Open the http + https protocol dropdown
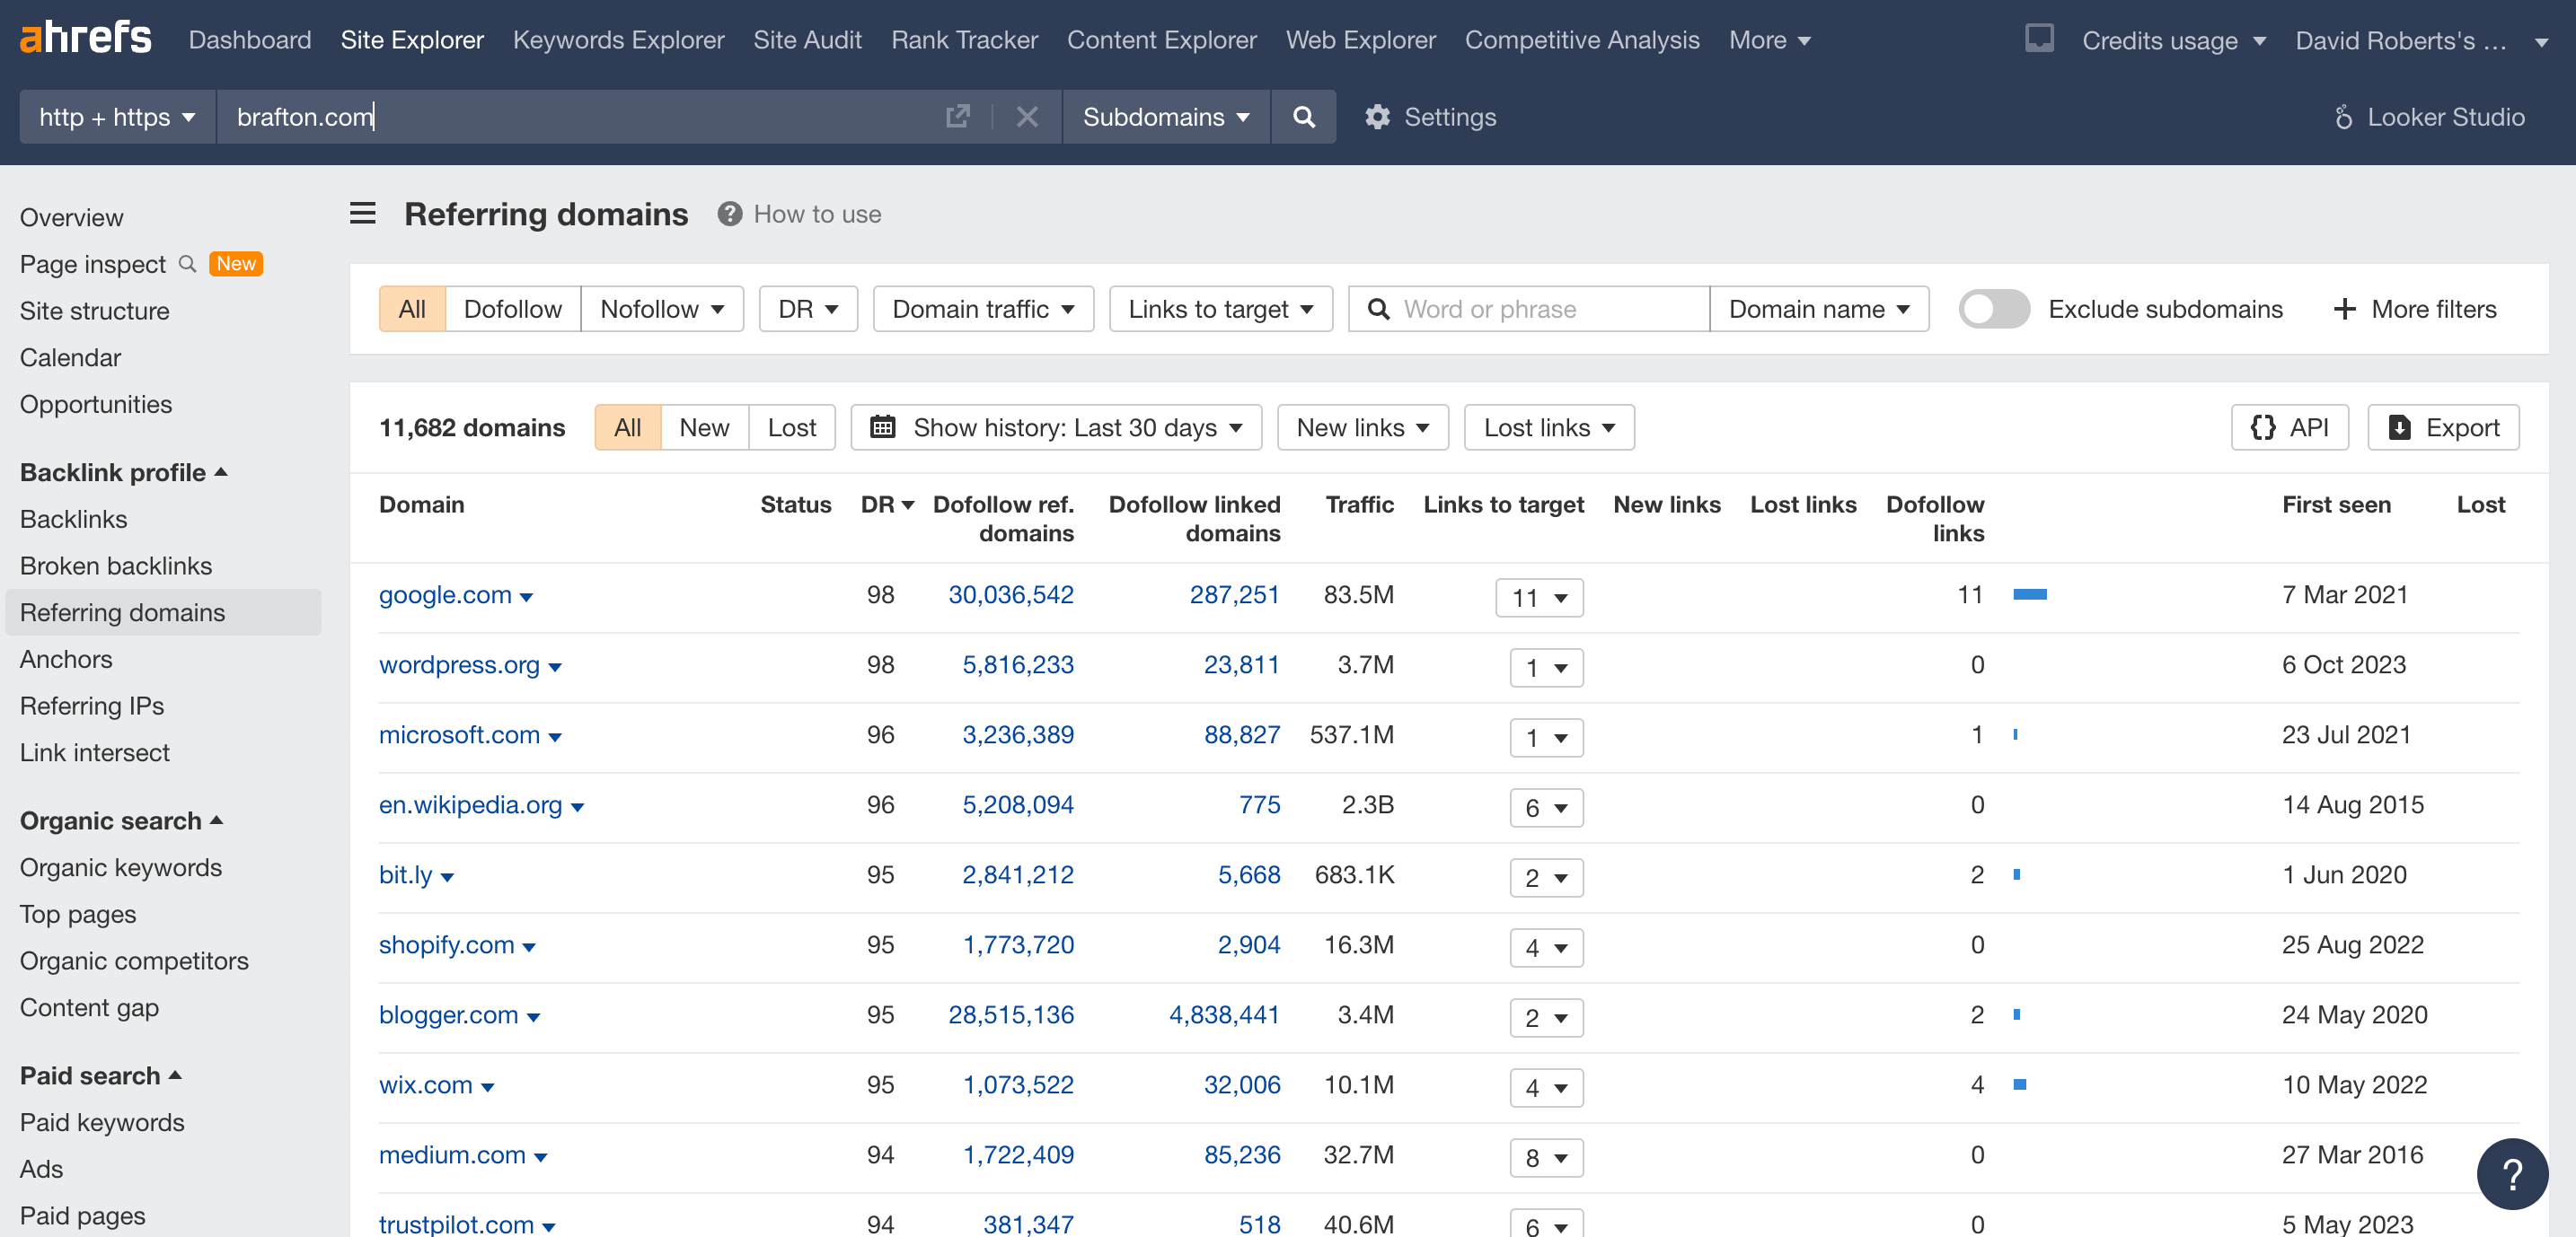The width and height of the screenshot is (2576, 1237). tap(117, 117)
